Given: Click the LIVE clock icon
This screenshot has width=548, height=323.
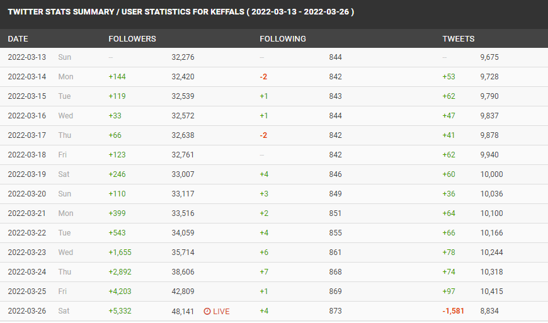Looking at the screenshot, I should [207, 311].
